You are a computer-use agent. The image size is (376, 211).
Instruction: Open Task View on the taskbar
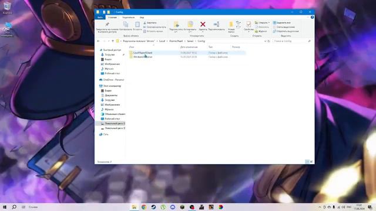click(x=23, y=207)
